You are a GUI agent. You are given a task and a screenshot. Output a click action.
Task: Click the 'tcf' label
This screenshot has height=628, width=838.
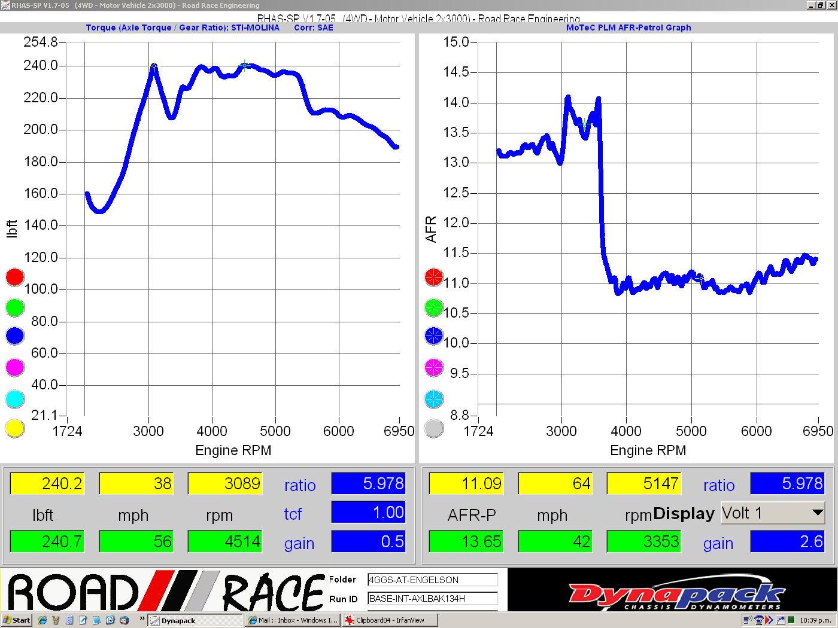293,514
